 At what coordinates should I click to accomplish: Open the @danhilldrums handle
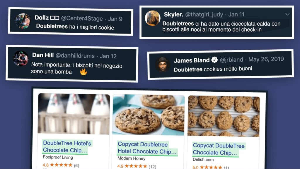(x=75, y=56)
